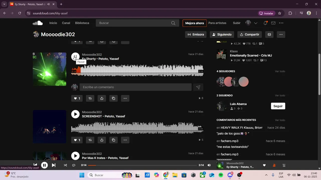This screenshot has width=321, height=180.
Task: Click the volume speaker icon
Action: (x=209, y=165)
